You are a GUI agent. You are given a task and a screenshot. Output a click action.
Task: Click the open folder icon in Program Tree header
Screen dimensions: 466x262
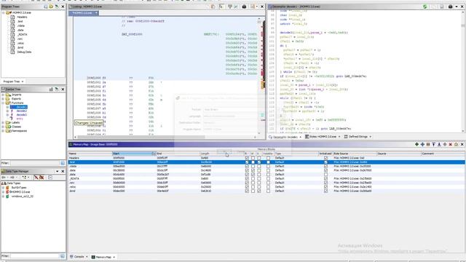[x=51, y=7]
